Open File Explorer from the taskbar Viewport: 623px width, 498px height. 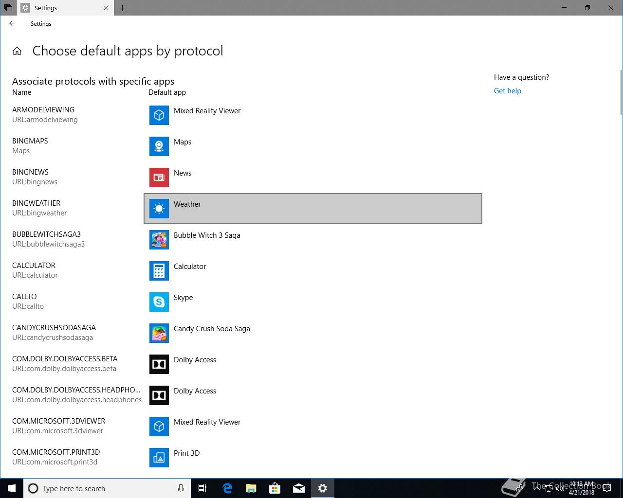click(x=251, y=488)
